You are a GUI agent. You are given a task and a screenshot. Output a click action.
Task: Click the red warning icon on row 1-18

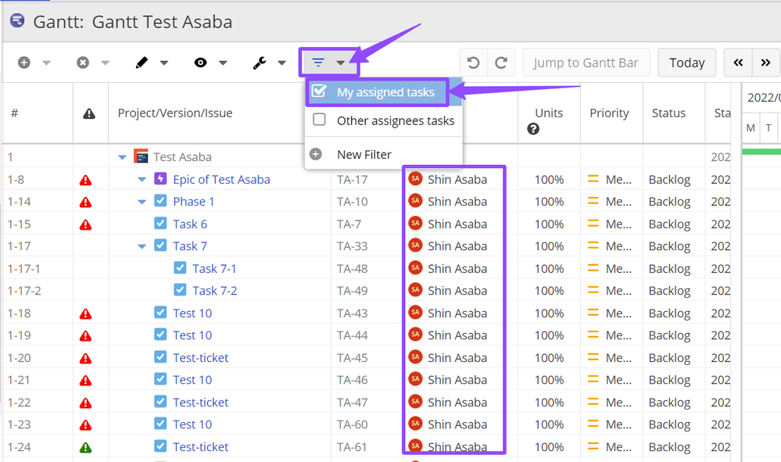[86, 313]
